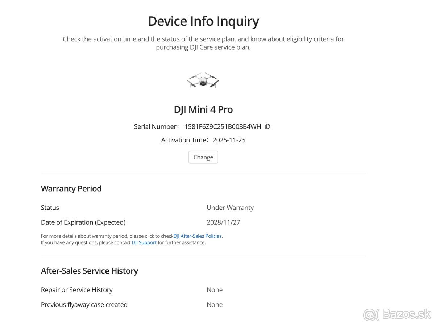Screen dimensions: 435x325
Task: Click None beside Previous flyaway case created
Action: click(215, 305)
